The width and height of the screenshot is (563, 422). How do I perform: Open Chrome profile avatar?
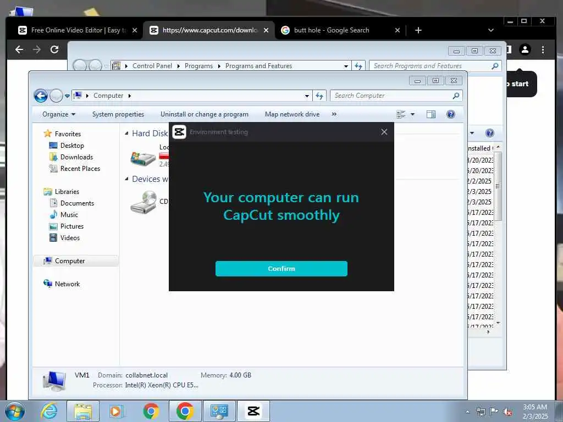coord(525,49)
